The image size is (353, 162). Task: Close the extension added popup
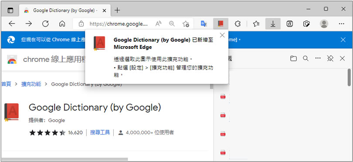(222, 35)
